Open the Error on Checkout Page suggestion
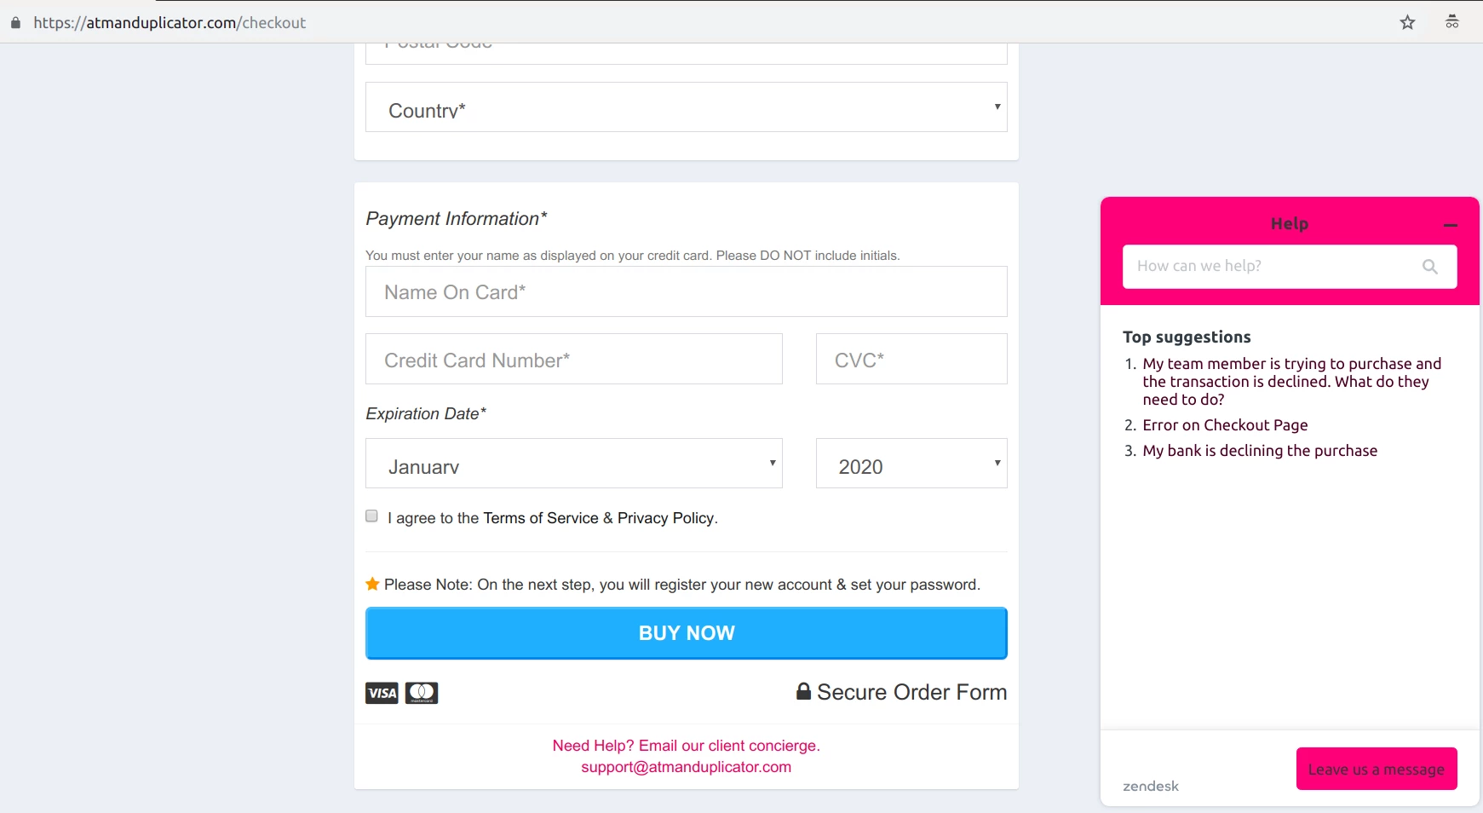Image resolution: width=1483 pixels, height=813 pixels. pyautogui.click(x=1225, y=425)
